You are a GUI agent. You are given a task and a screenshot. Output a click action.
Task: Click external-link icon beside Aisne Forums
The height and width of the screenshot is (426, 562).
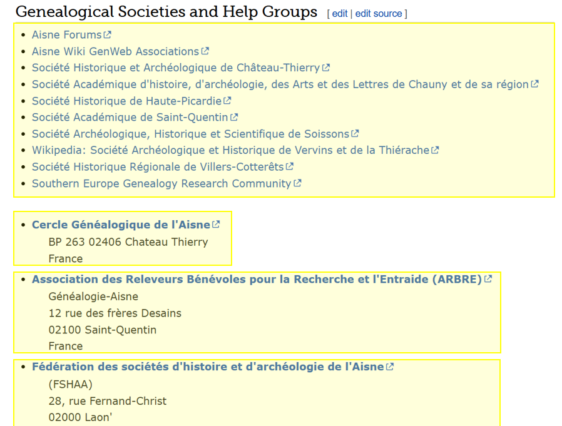tap(107, 35)
